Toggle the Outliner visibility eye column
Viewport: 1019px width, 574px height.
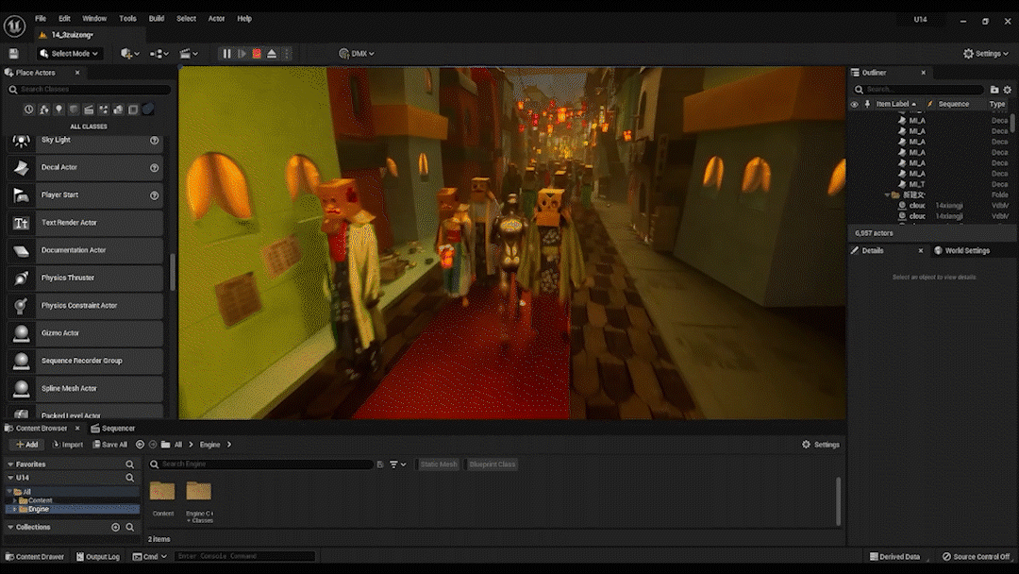(855, 104)
